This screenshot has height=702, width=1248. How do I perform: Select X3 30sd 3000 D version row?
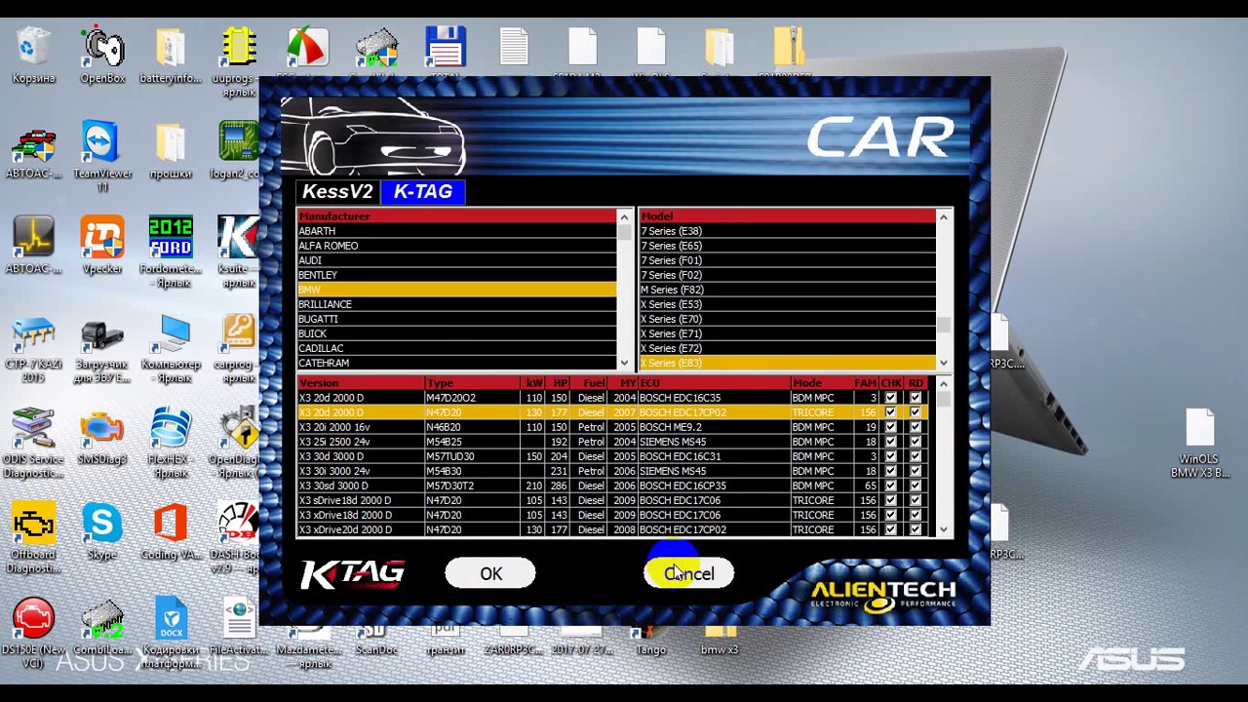[x=612, y=486]
